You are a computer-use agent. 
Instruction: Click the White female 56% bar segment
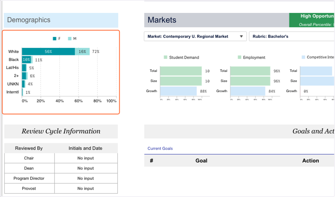point(48,51)
